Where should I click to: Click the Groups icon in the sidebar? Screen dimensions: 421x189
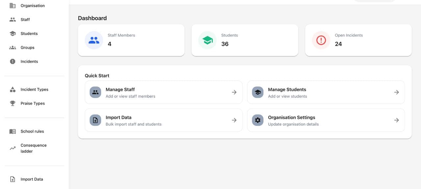(x=12, y=47)
